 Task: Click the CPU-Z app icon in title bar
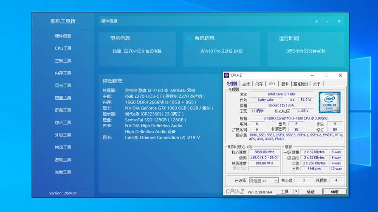point(227,75)
